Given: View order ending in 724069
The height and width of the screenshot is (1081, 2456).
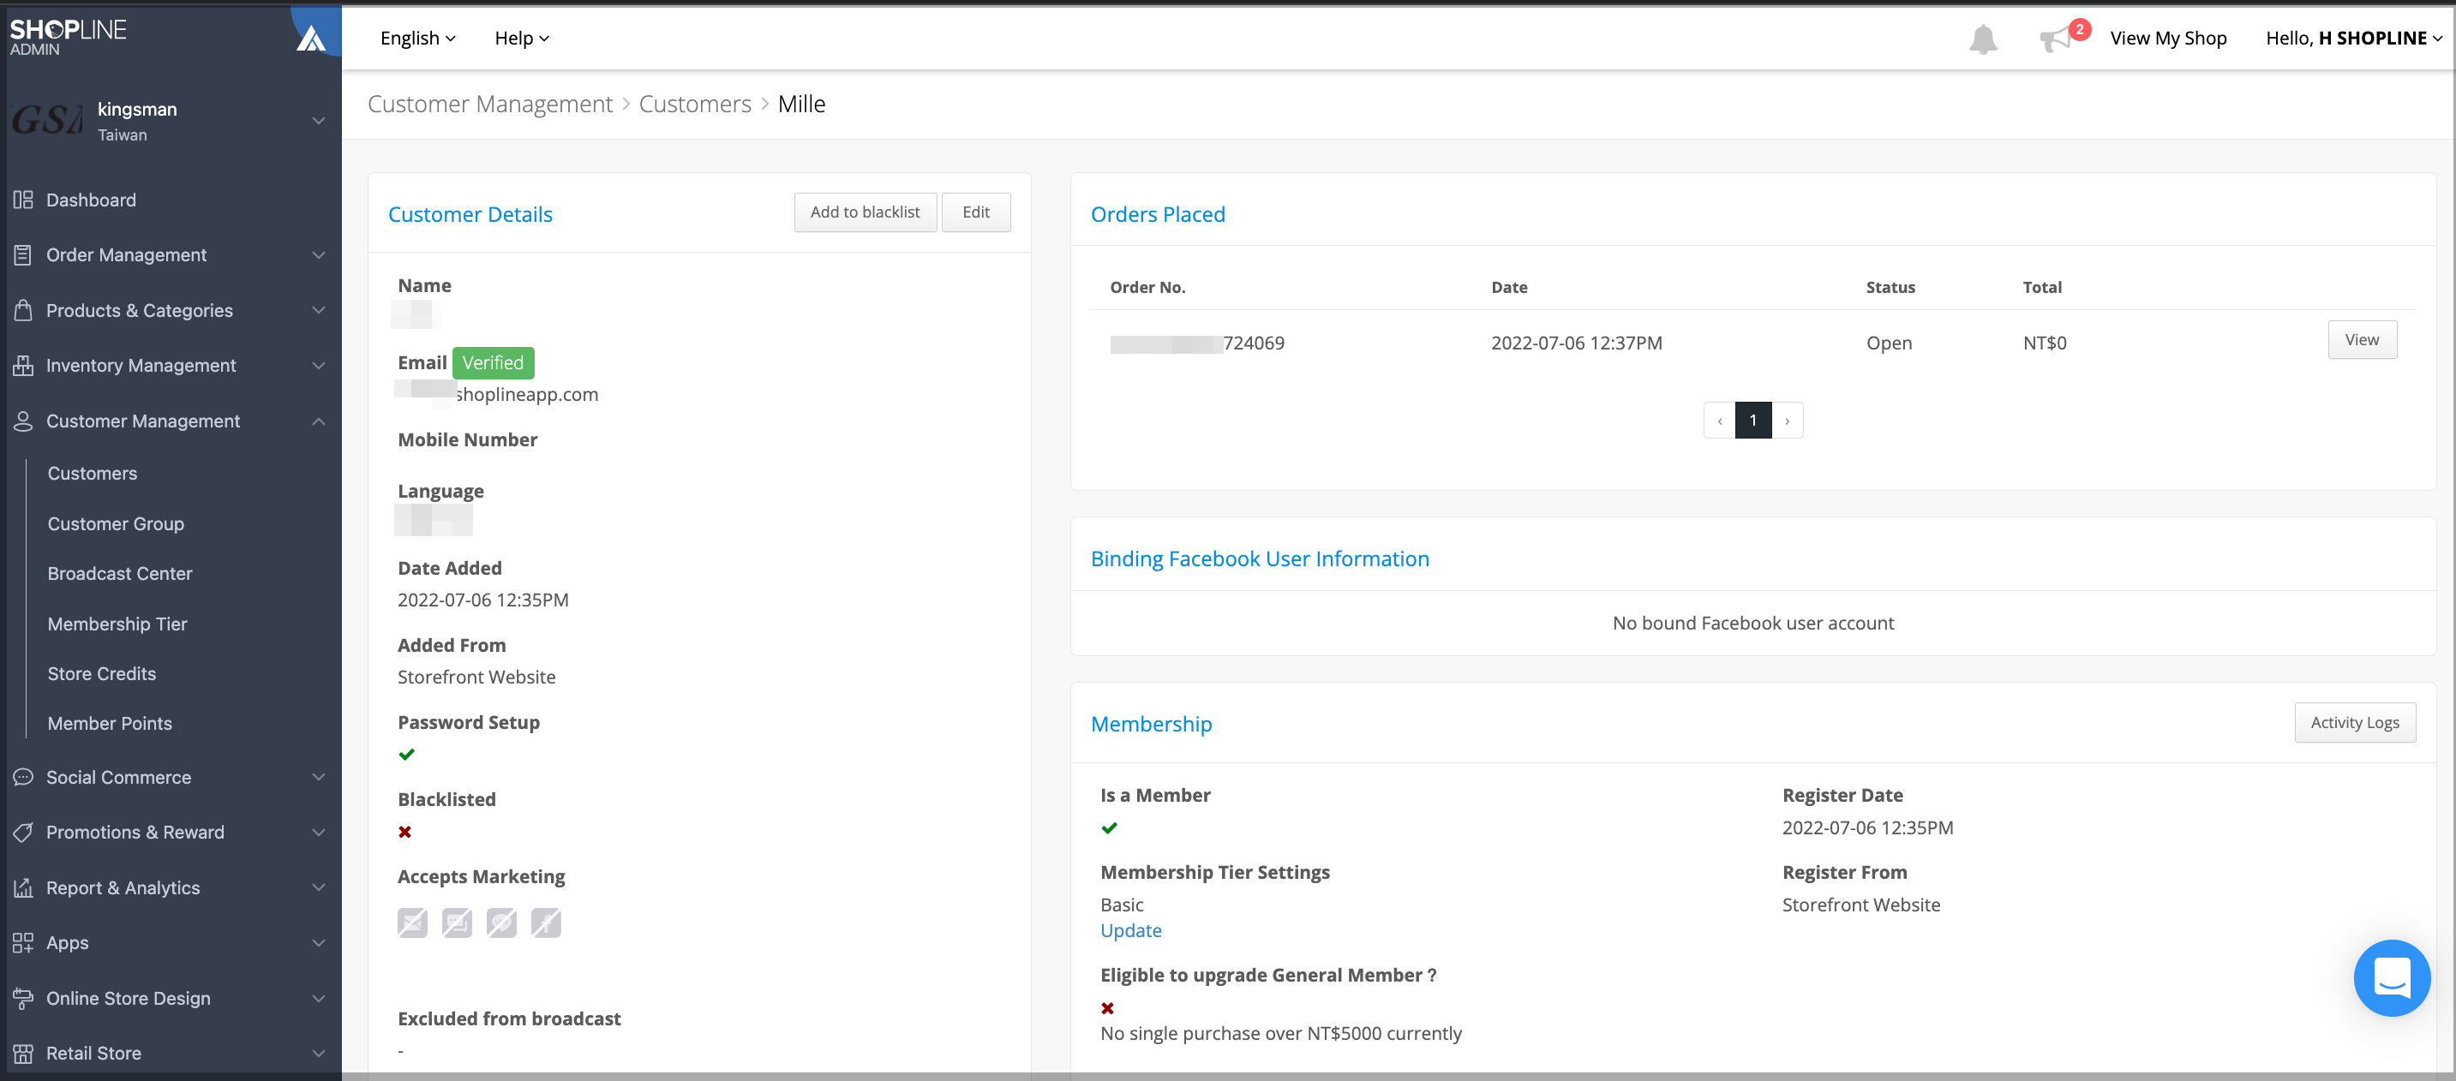Looking at the screenshot, I should (2362, 340).
